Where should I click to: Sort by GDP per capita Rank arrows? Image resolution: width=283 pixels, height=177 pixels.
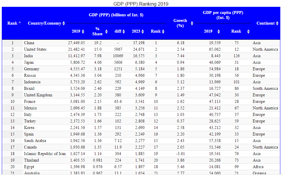click(x=248, y=31)
